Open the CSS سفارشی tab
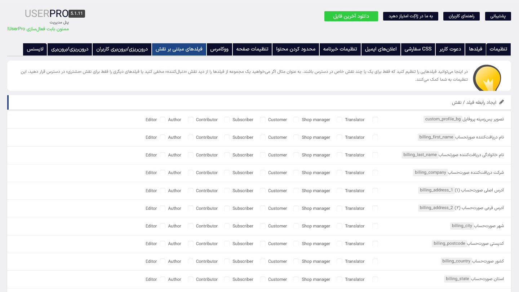 click(x=418, y=49)
